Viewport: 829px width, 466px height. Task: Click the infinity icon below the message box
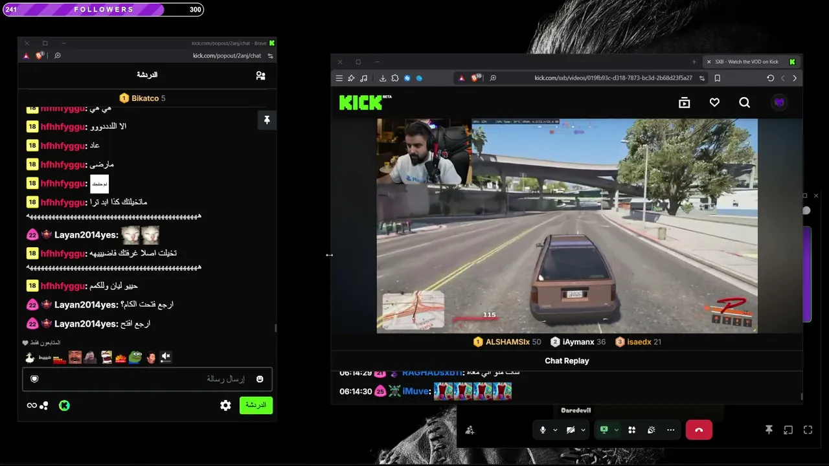click(31, 405)
